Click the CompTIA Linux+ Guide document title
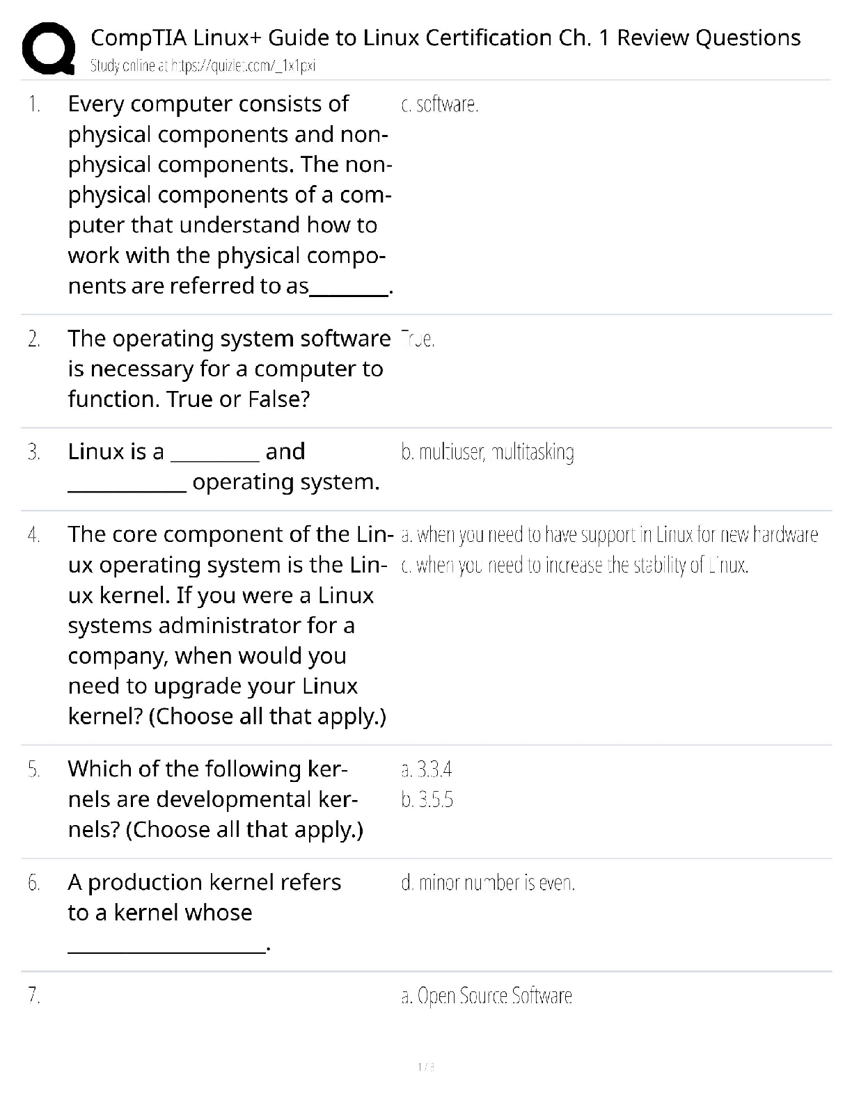 tap(445, 38)
